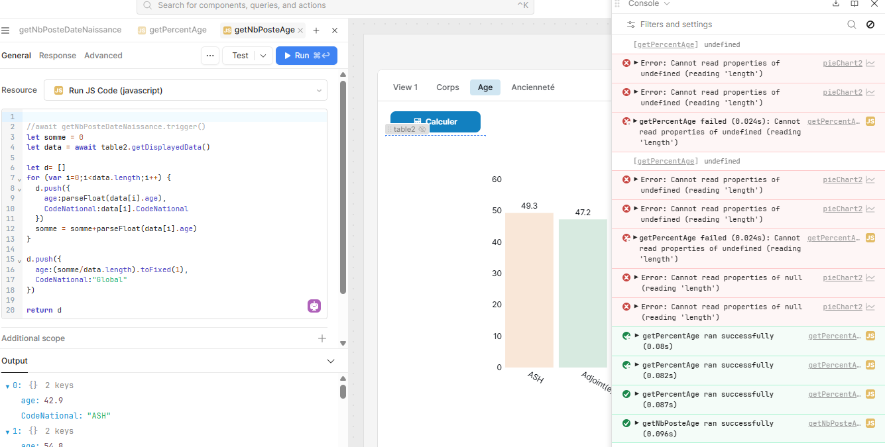The image size is (885, 447).
Task: Clear the console with the ban icon
Action: coord(870,25)
